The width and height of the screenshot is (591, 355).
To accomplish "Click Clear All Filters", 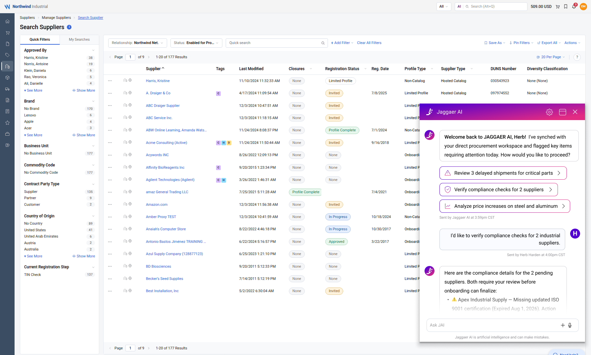I will (x=369, y=43).
